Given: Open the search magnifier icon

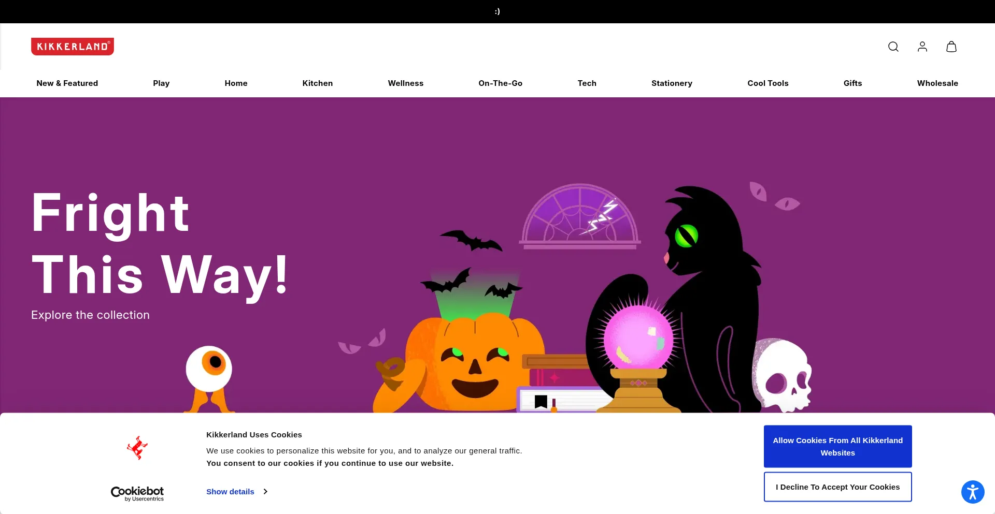Looking at the screenshot, I should click(893, 47).
